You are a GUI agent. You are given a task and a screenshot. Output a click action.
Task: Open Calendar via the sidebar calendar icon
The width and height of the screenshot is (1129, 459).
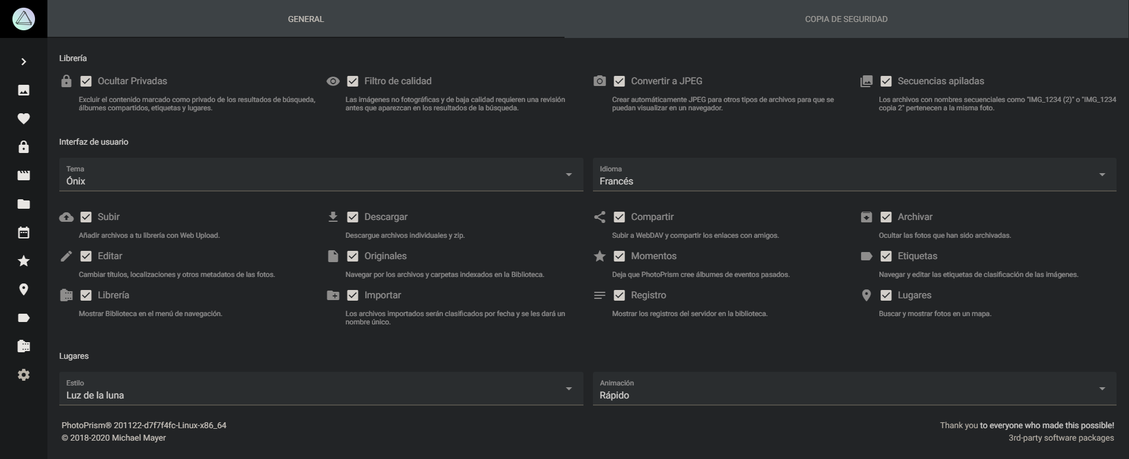point(24,232)
